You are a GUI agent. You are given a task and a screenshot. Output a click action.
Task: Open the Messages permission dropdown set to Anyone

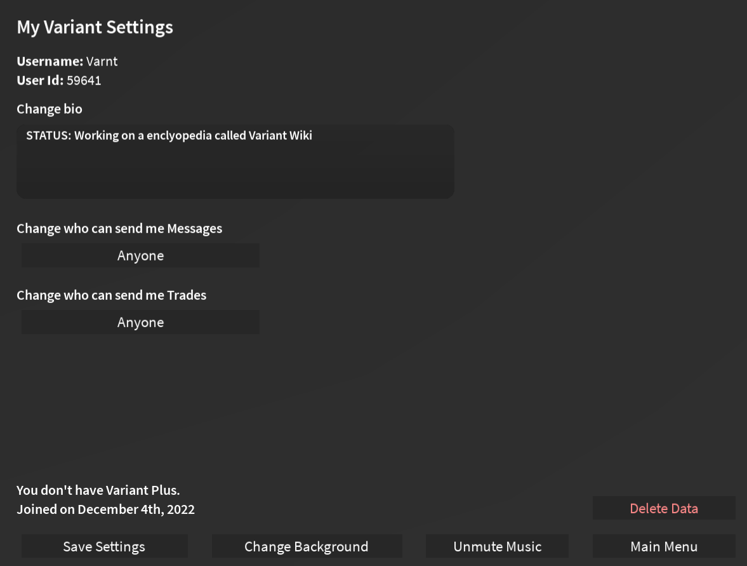[x=140, y=255]
